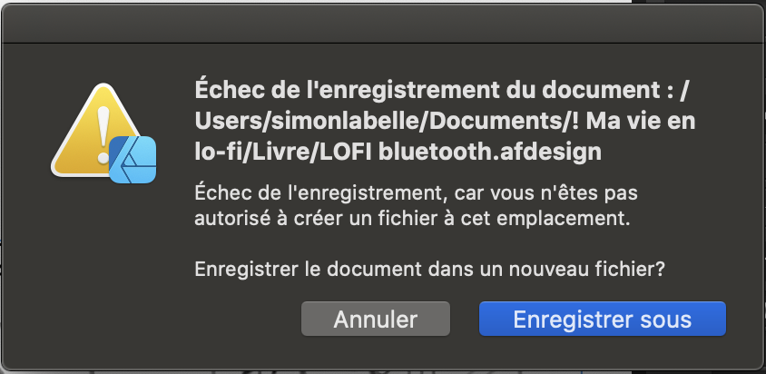Click the white exclamation mark in the warning icon

103,135
